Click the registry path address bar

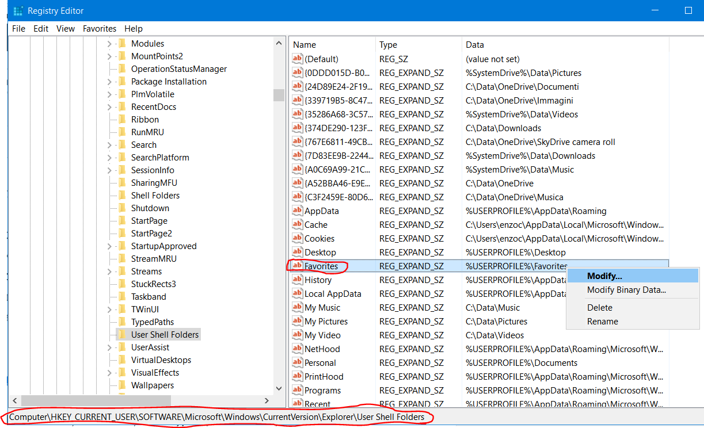[219, 417]
